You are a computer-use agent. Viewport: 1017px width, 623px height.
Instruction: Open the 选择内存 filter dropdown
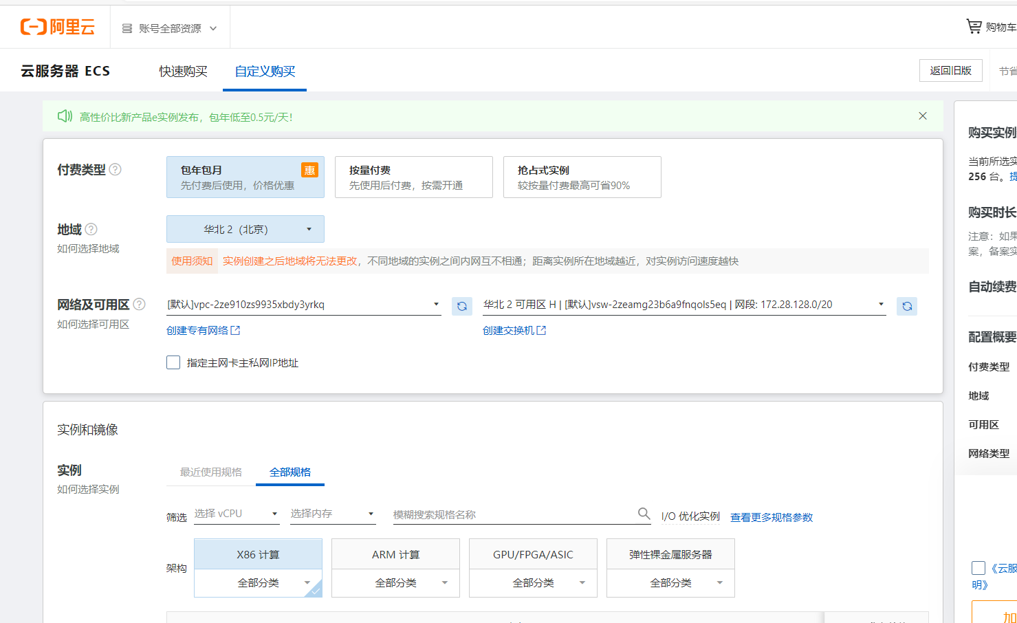pos(333,514)
